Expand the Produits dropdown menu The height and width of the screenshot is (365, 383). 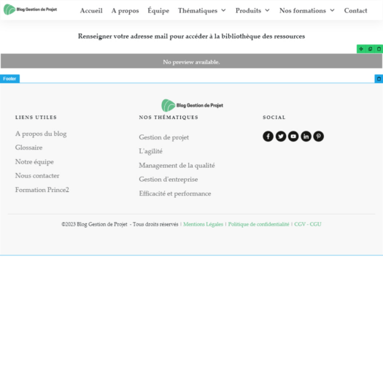tap(252, 10)
